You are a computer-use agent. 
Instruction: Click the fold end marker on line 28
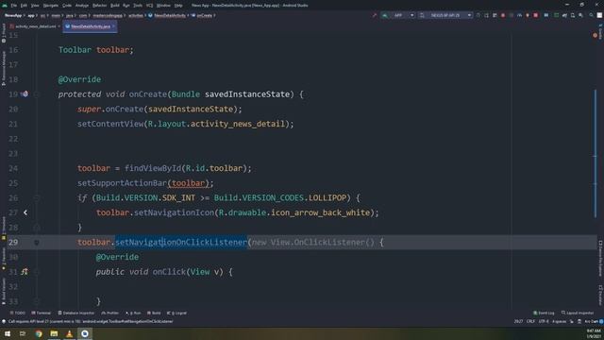[37, 228]
